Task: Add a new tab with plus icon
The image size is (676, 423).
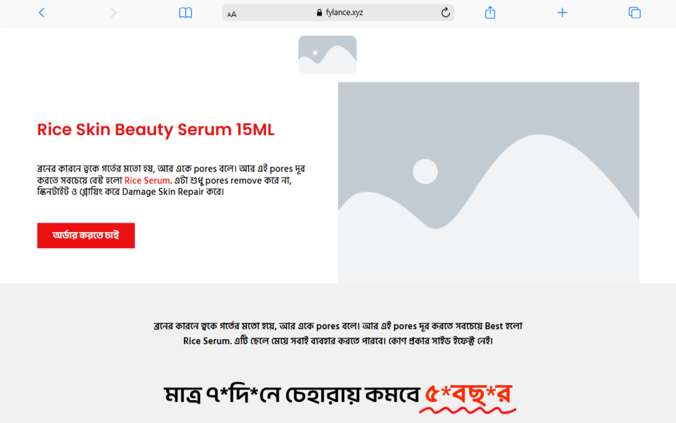Action: [x=562, y=12]
